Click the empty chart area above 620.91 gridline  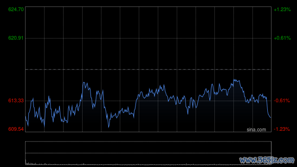148,22
